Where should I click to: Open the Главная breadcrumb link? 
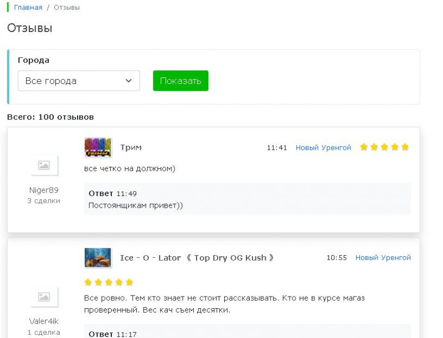[x=28, y=7]
